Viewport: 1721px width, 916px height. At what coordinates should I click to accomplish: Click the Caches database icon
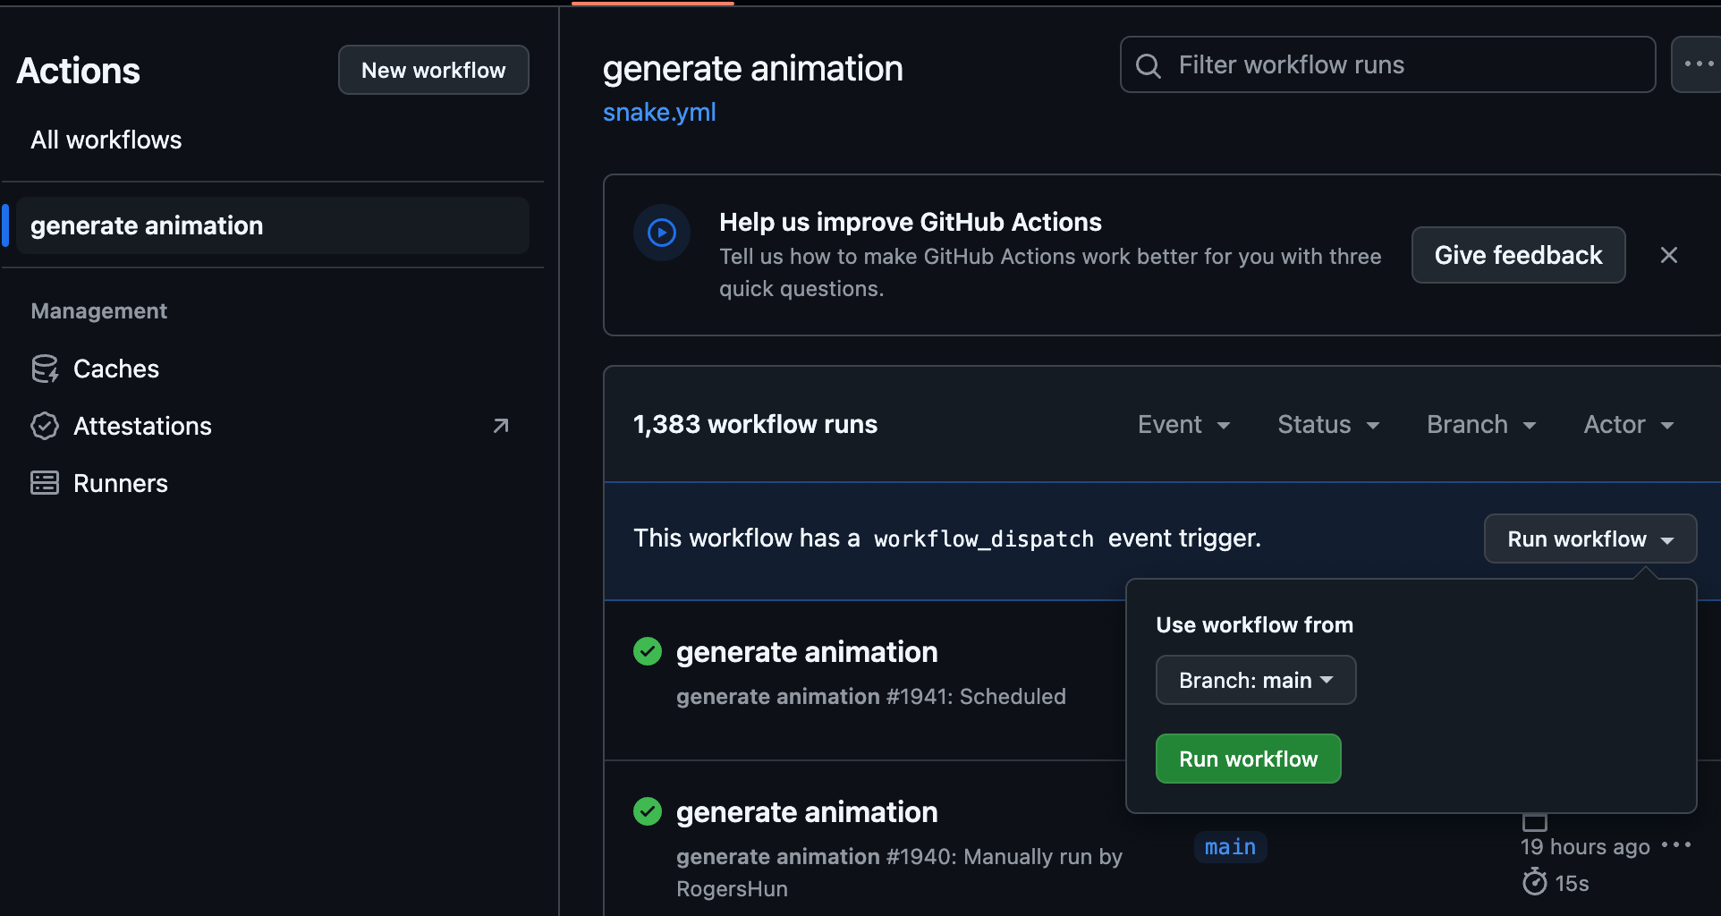pyautogui.click(x=45, y=369)
